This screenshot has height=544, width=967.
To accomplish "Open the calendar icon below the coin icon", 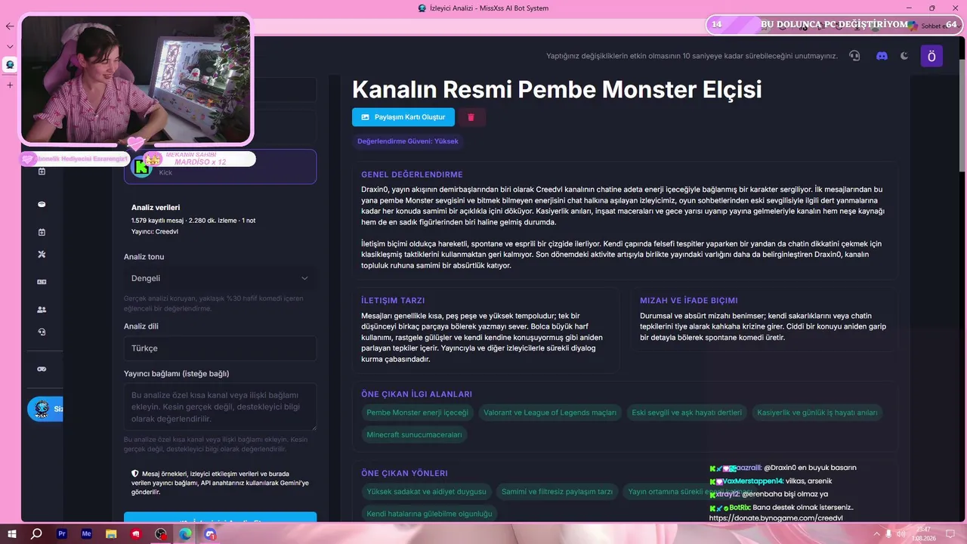I will pyautogui.click(x=42, y=232).
